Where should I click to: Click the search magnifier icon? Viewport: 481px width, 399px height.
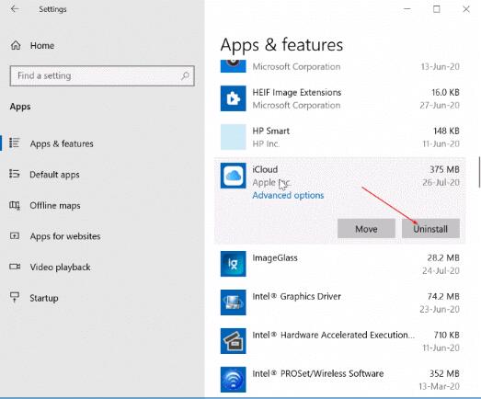tap(185, 75)
